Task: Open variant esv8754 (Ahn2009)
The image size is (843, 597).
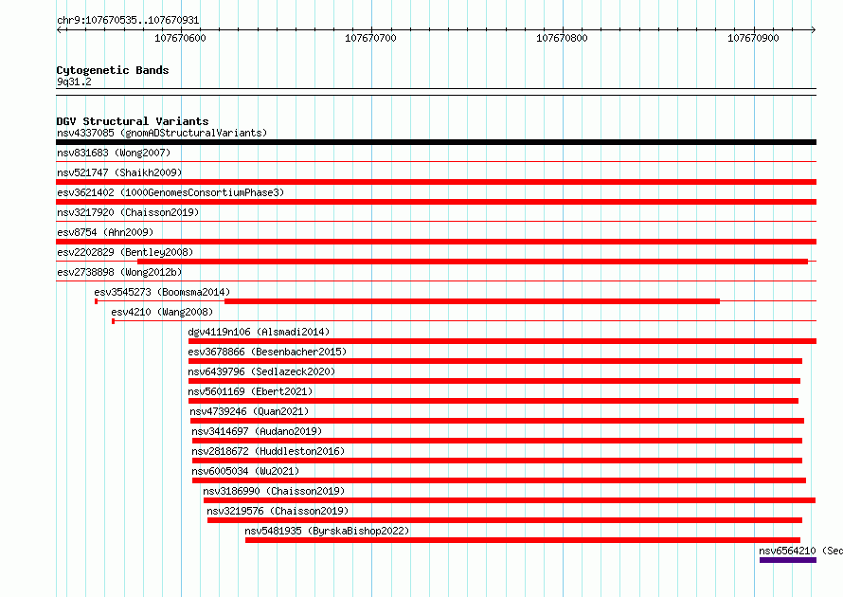Action: [105, 232]
